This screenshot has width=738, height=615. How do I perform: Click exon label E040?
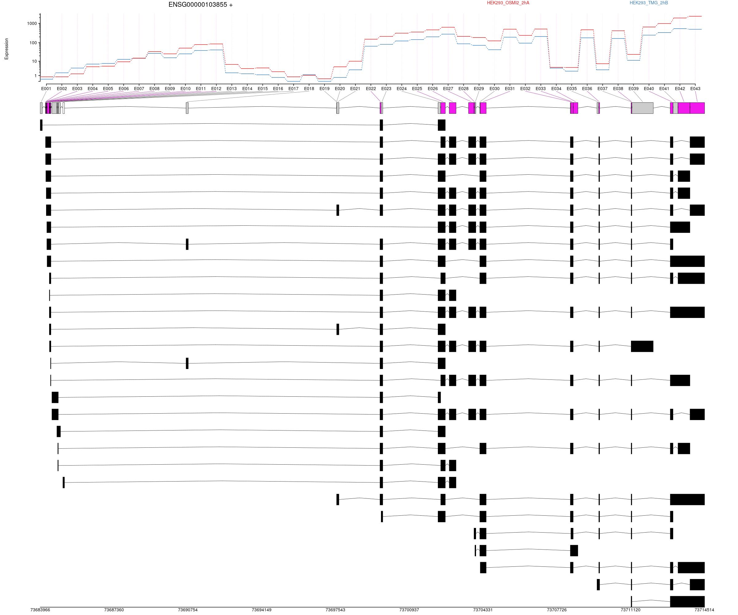click(x=649, y=89)
